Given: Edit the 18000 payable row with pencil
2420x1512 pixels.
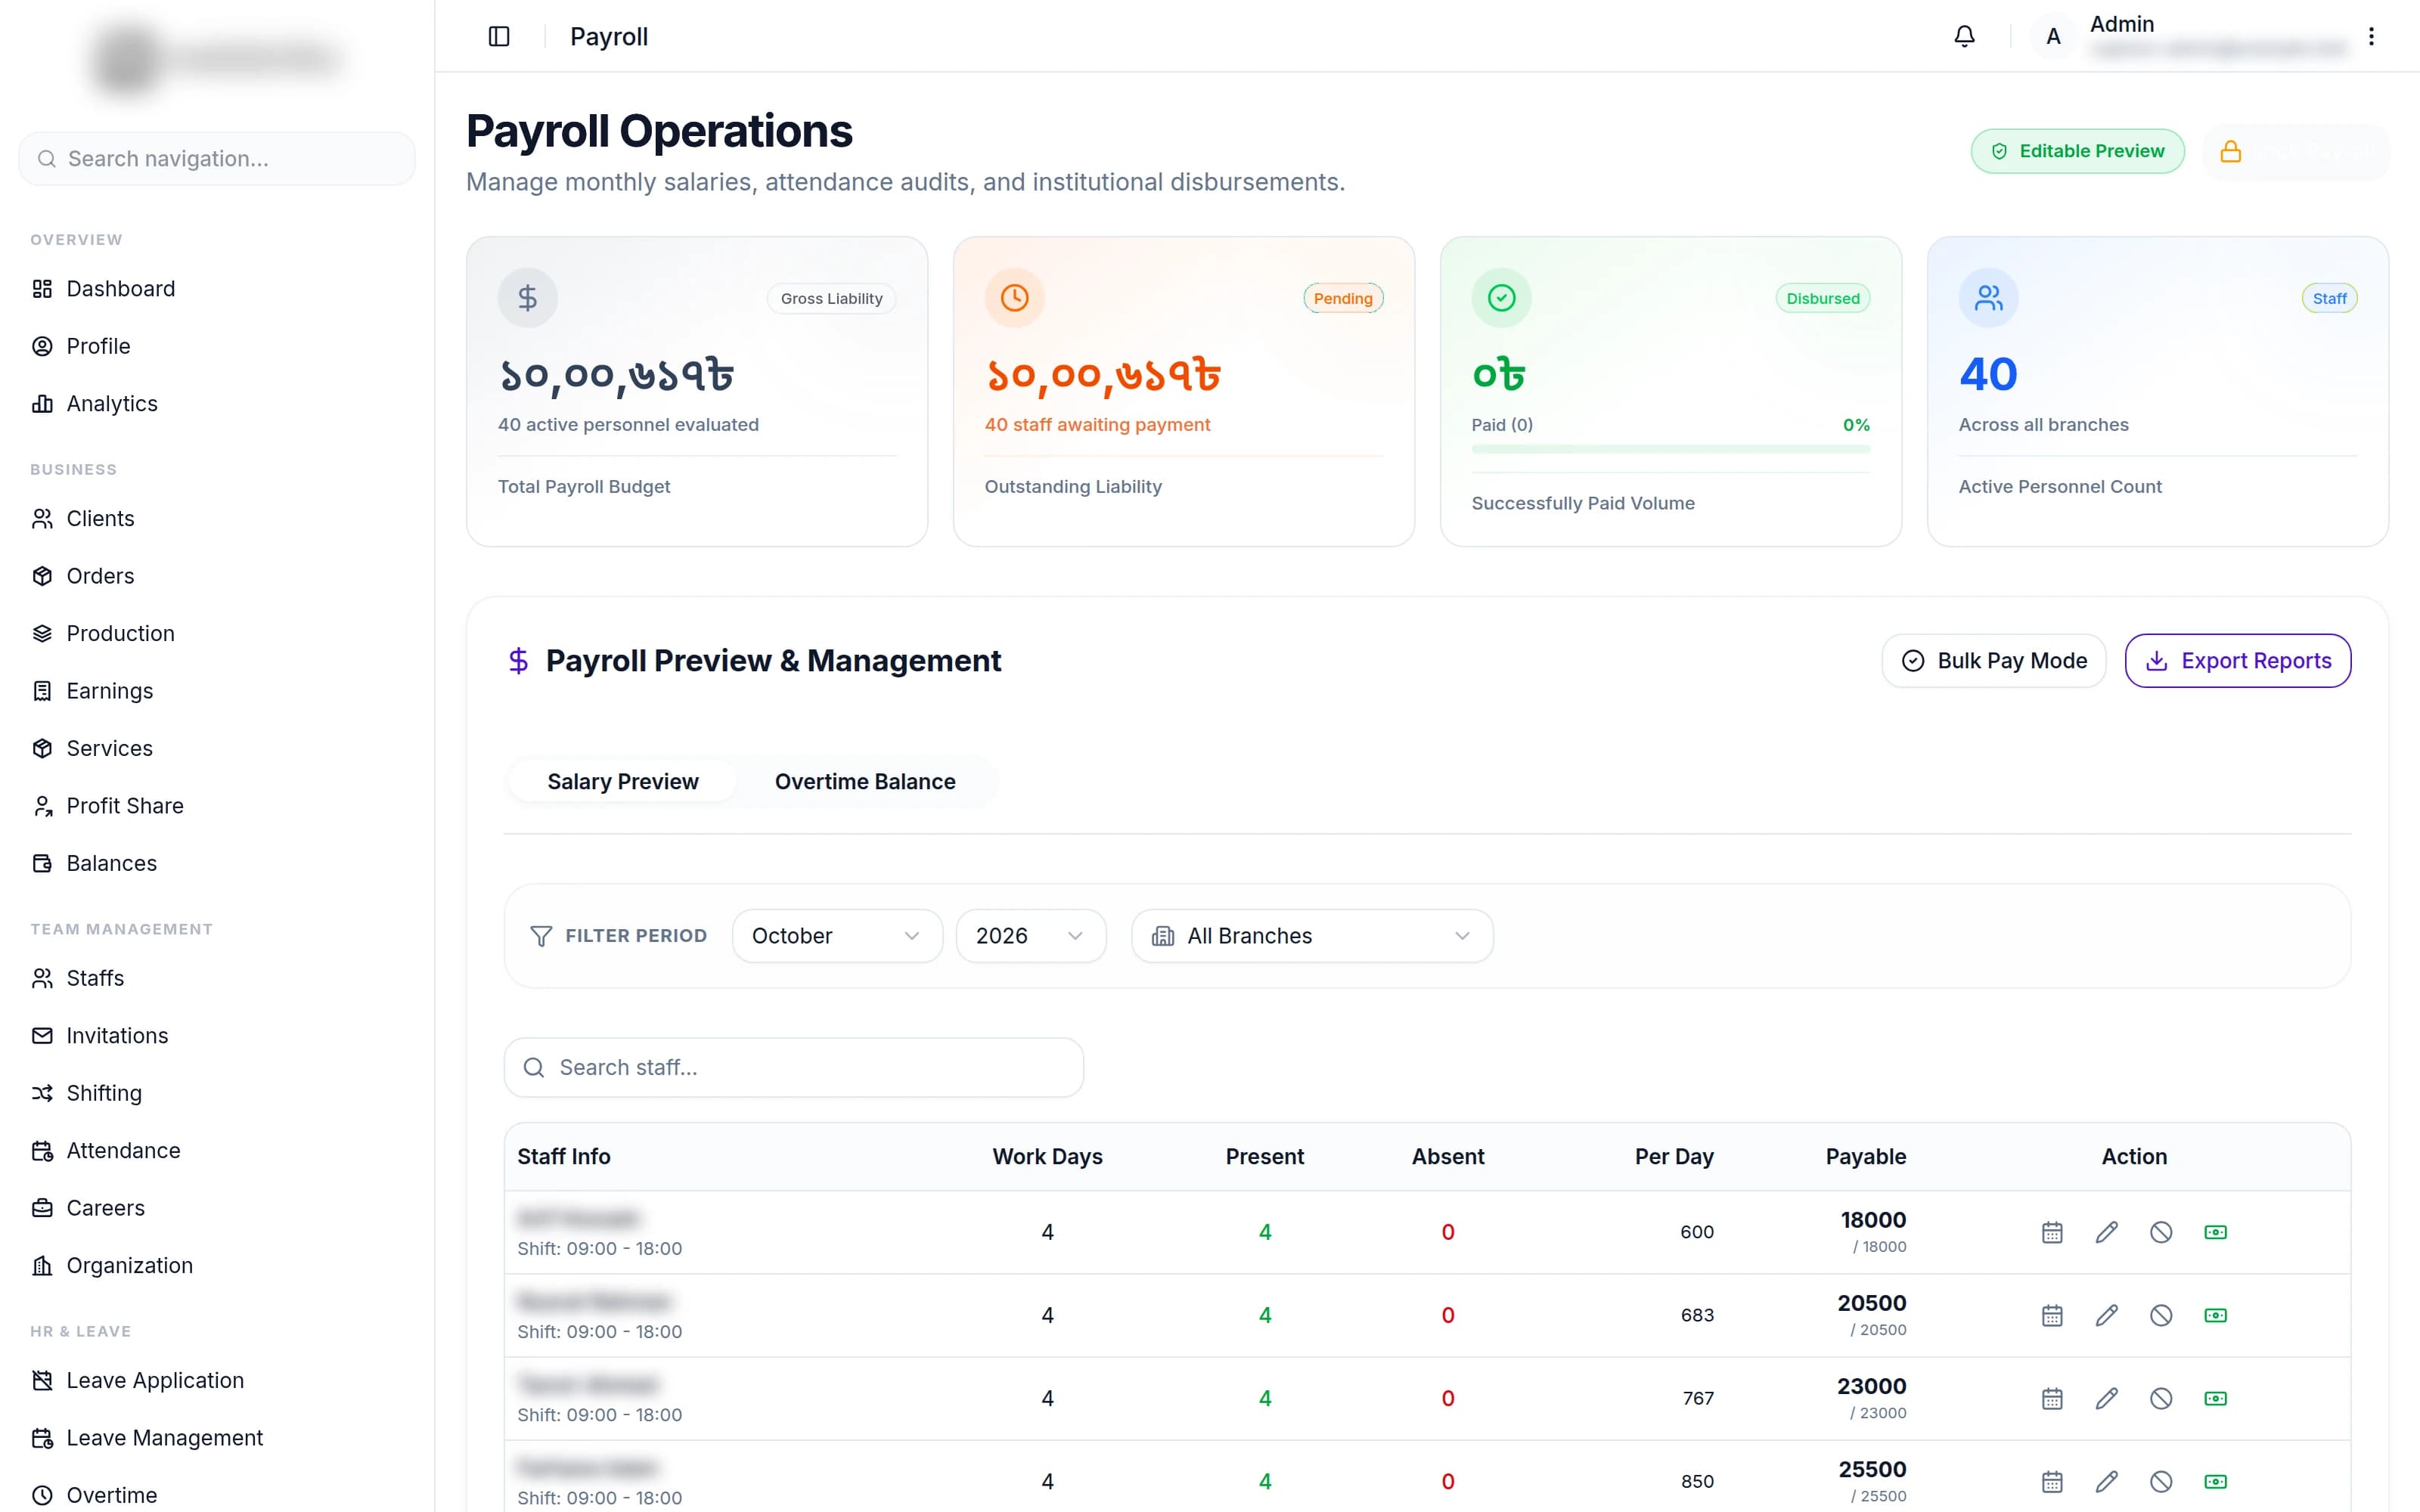Looking at the screenshot, I should click(2106, 1232).
